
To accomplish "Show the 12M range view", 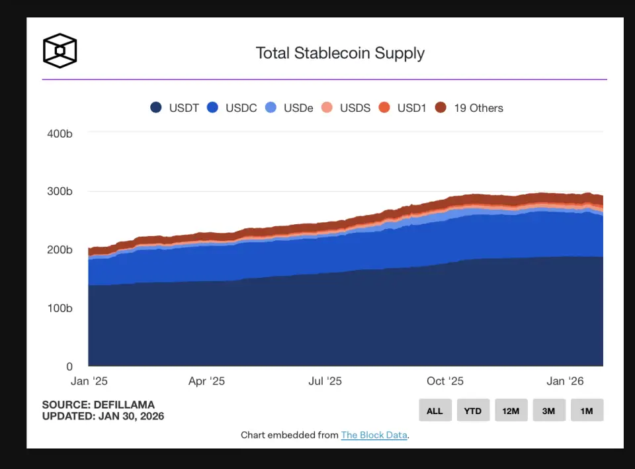I will click(511, 410).
